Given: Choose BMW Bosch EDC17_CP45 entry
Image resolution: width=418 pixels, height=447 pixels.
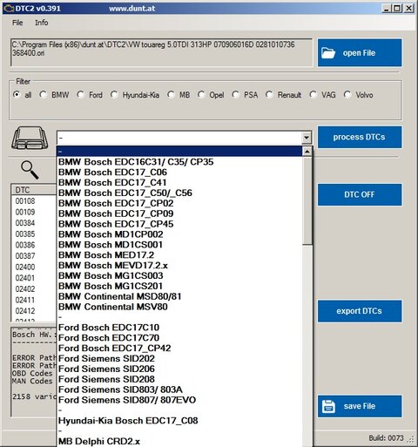Looking at the screenshot, I should [179, 224].
